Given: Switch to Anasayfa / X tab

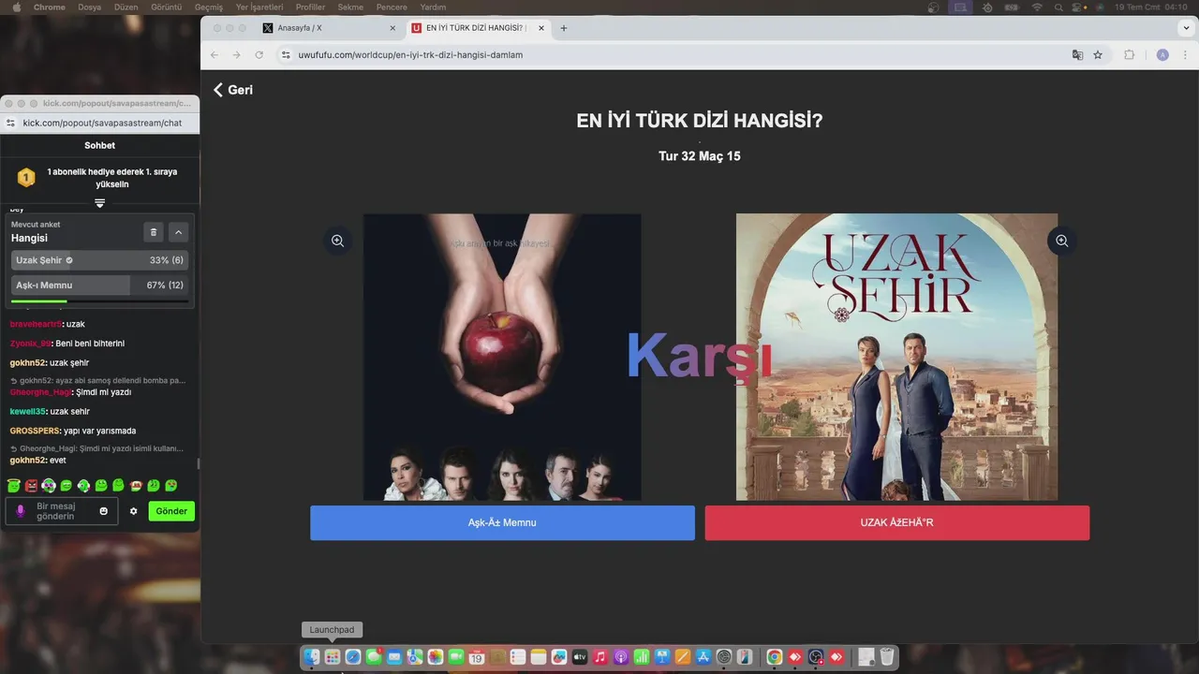Looking at the screenshot, I should [x=330, y=28].
